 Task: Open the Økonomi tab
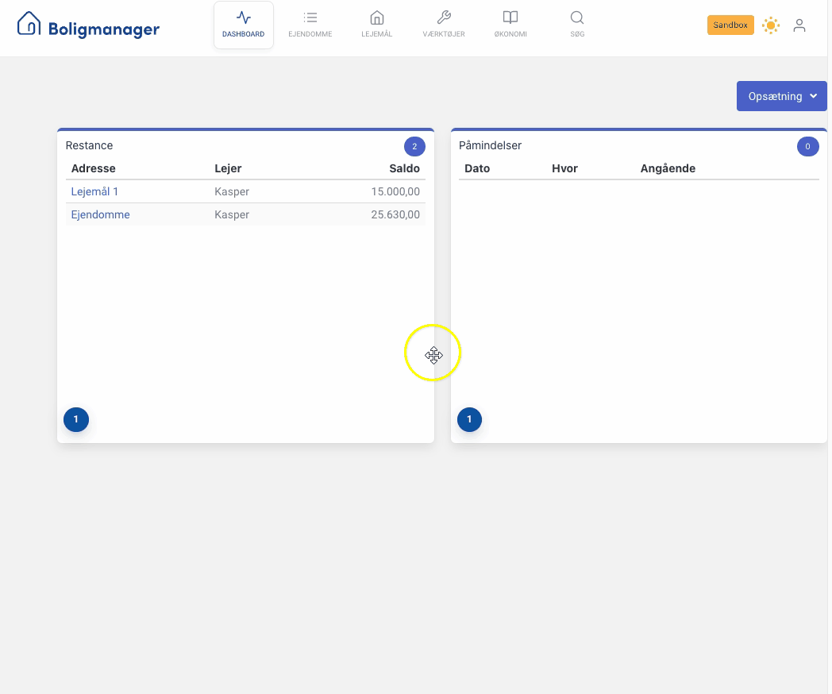click(x=510, y=25)
